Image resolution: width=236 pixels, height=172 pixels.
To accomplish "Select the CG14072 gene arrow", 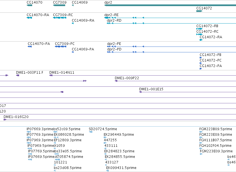I will coord(199,11).
